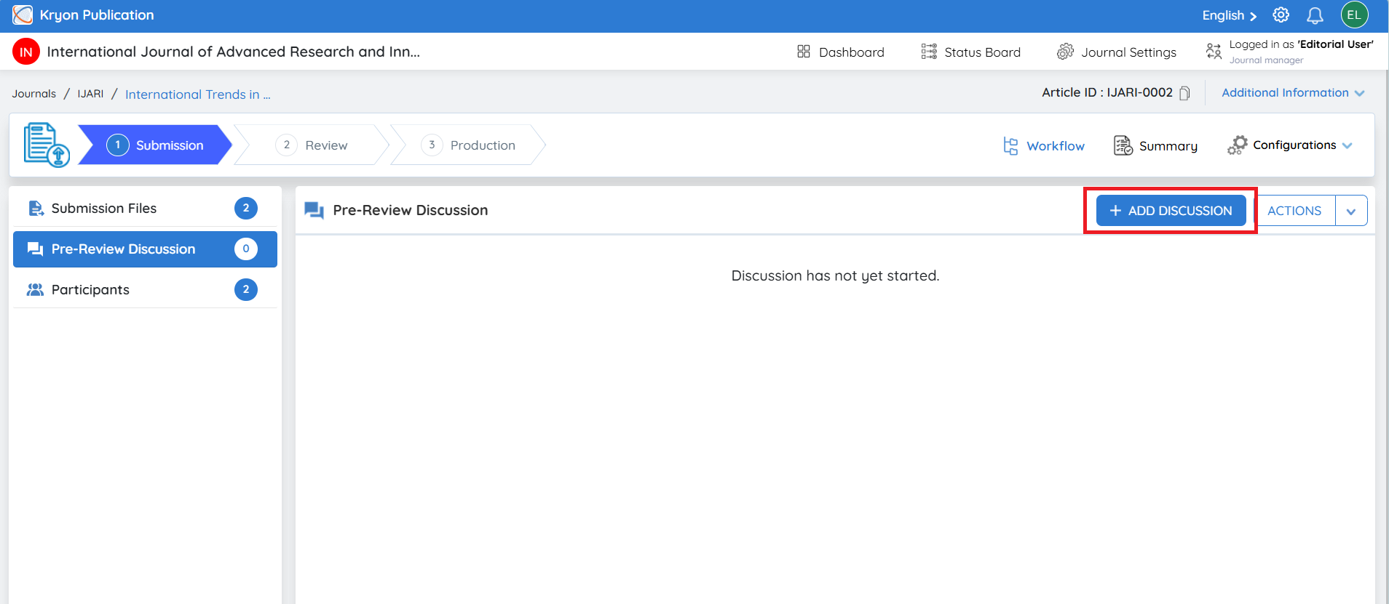Go to IJARI breadcrumb
Screen dimensions: 1389x604
[90, 94]
